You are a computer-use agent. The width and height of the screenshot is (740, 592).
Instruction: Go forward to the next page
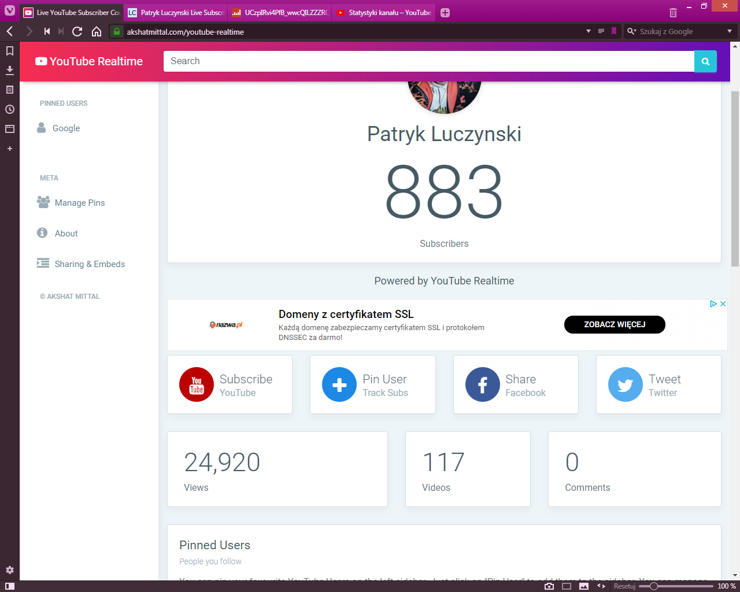(x=29, y=31)
